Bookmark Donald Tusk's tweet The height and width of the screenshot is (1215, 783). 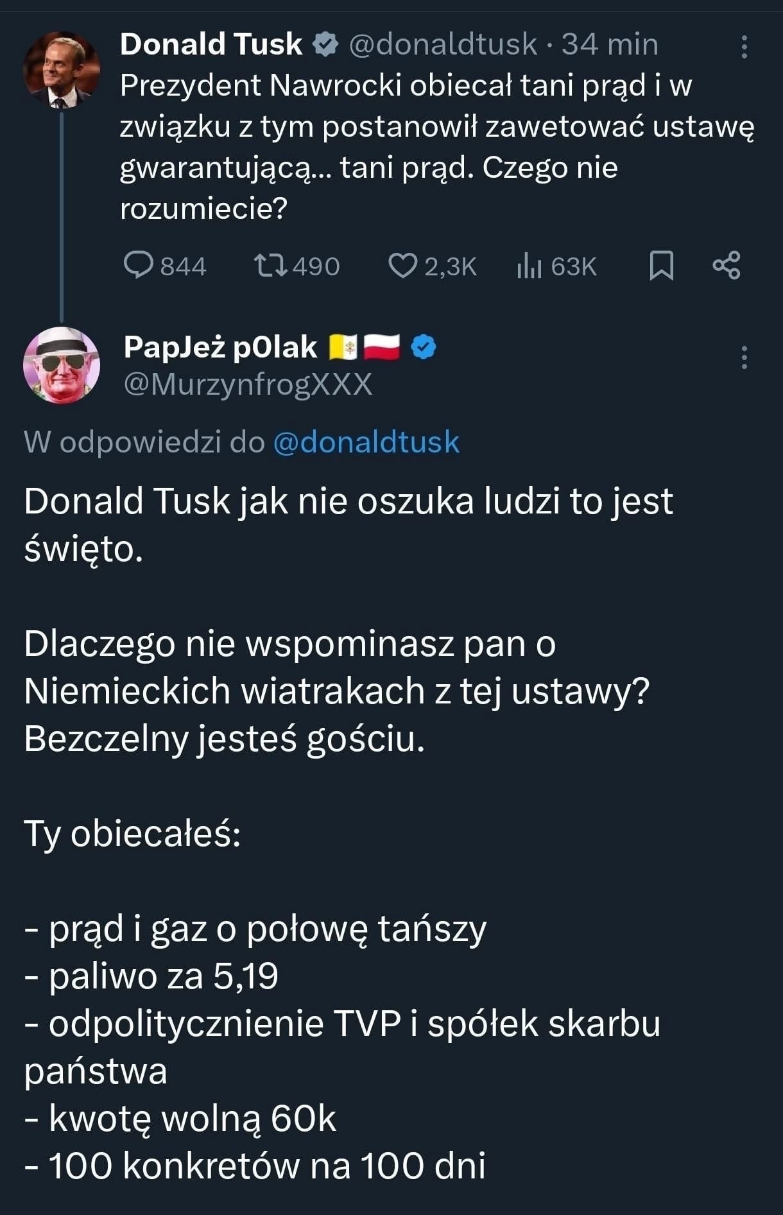coord(661,265)
